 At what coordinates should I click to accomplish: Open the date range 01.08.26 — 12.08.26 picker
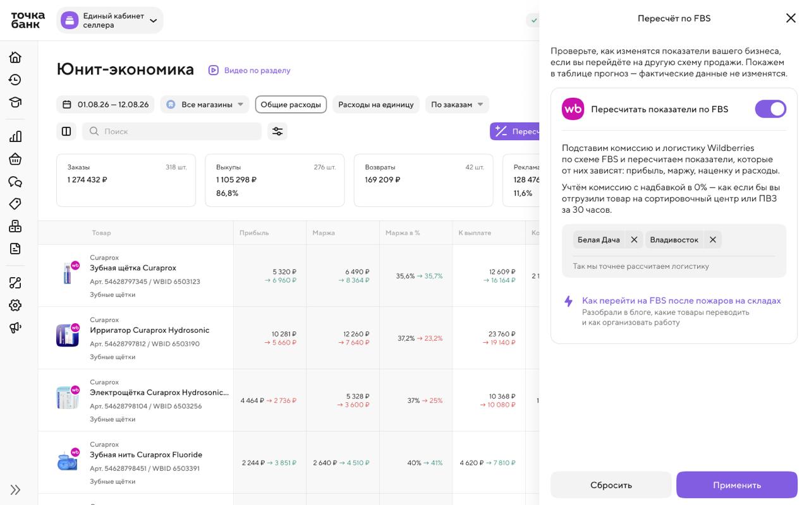[106, 105]
